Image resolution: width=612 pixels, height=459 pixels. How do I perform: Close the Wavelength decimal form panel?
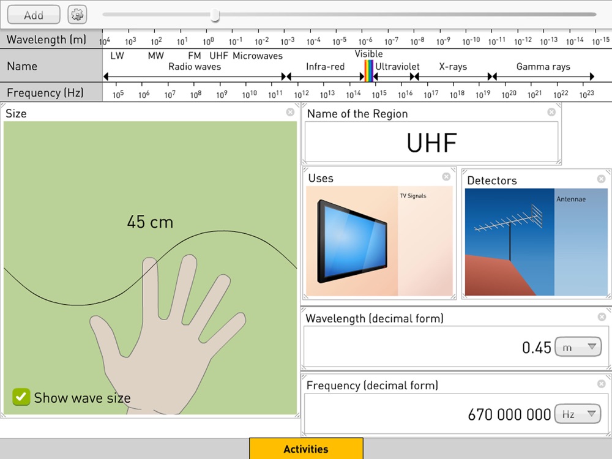click(x=602, y=316)
